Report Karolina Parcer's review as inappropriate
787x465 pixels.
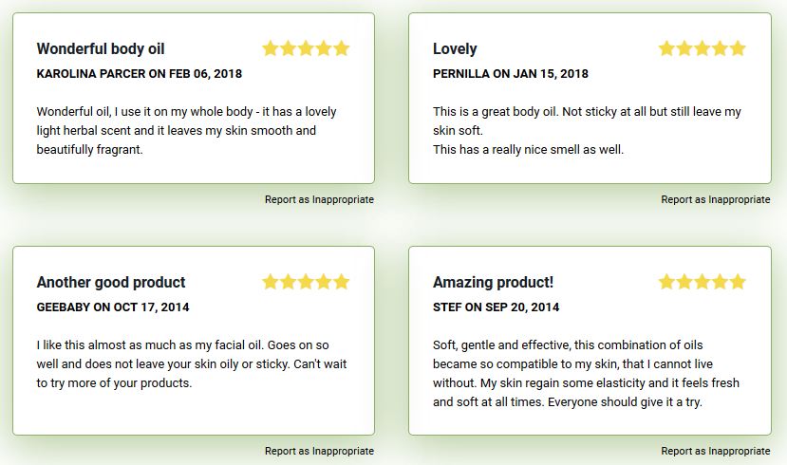319,199
